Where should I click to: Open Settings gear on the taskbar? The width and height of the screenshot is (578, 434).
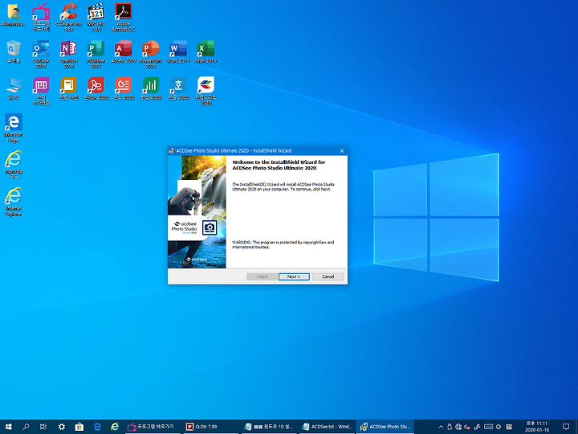62,427
